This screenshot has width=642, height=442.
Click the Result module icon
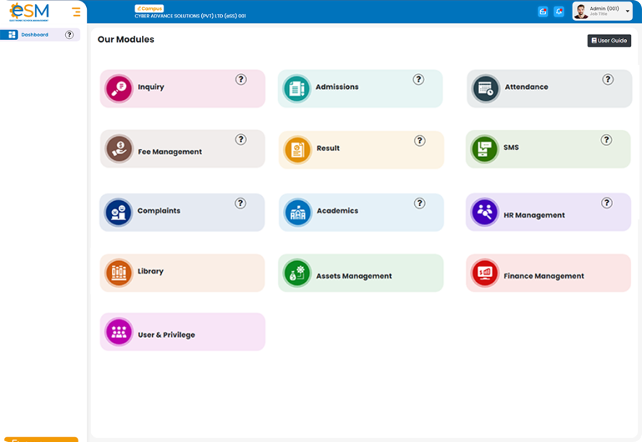(x=297, y=150)
